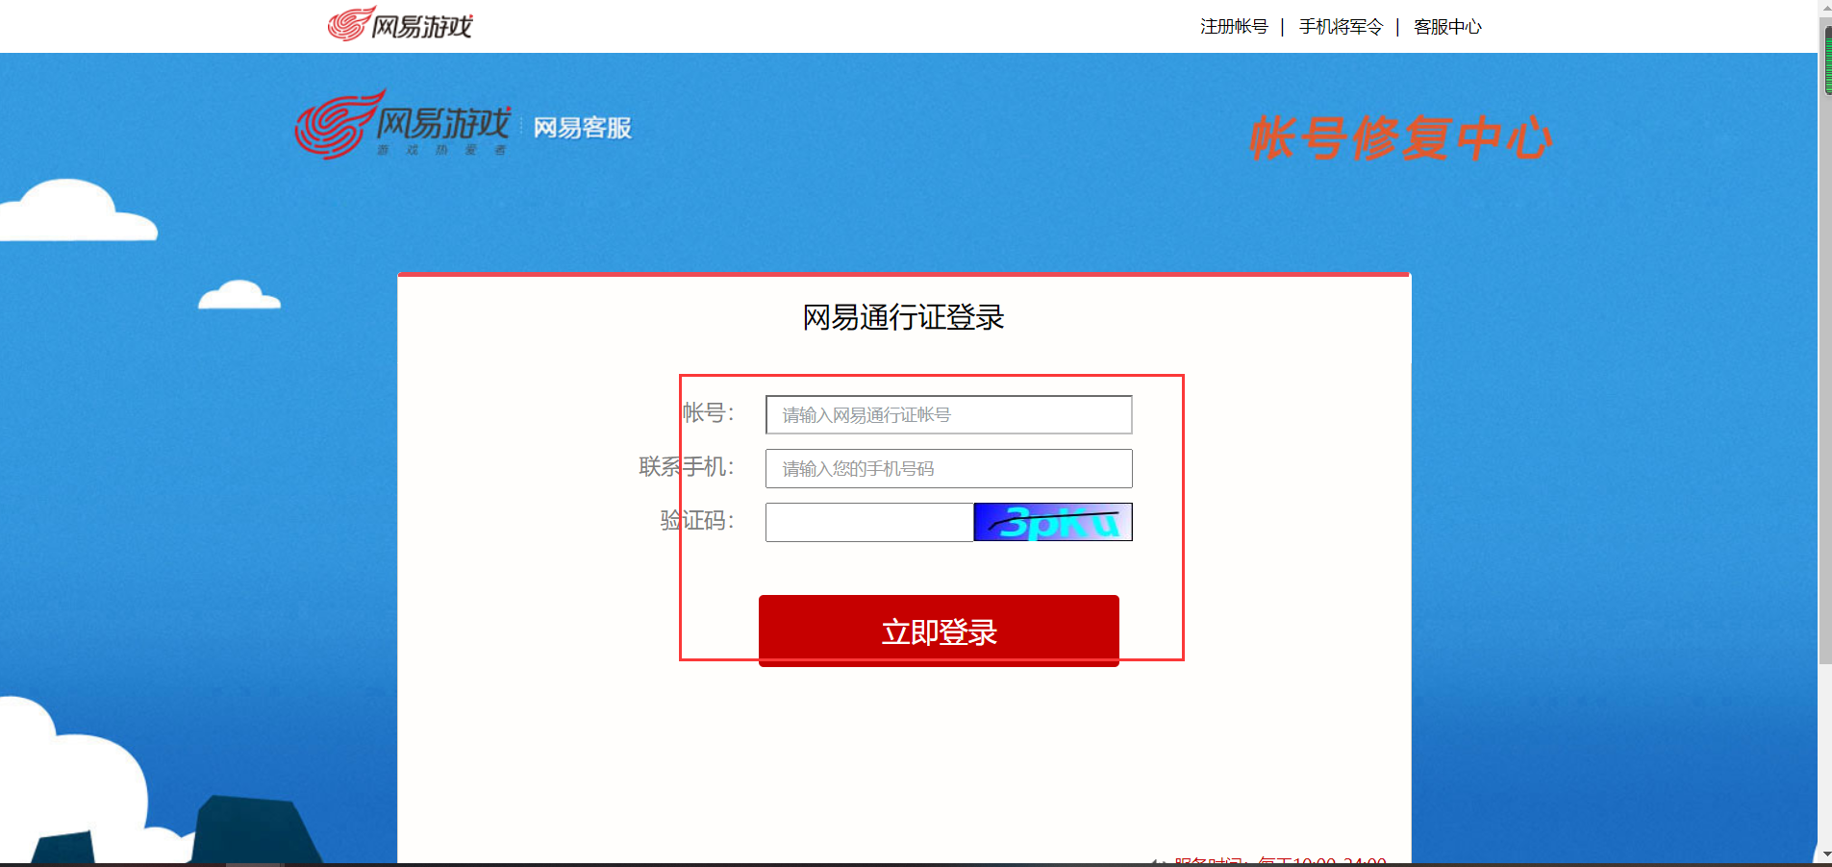Focus the 联系手机 phone number field

coord(948,468)
